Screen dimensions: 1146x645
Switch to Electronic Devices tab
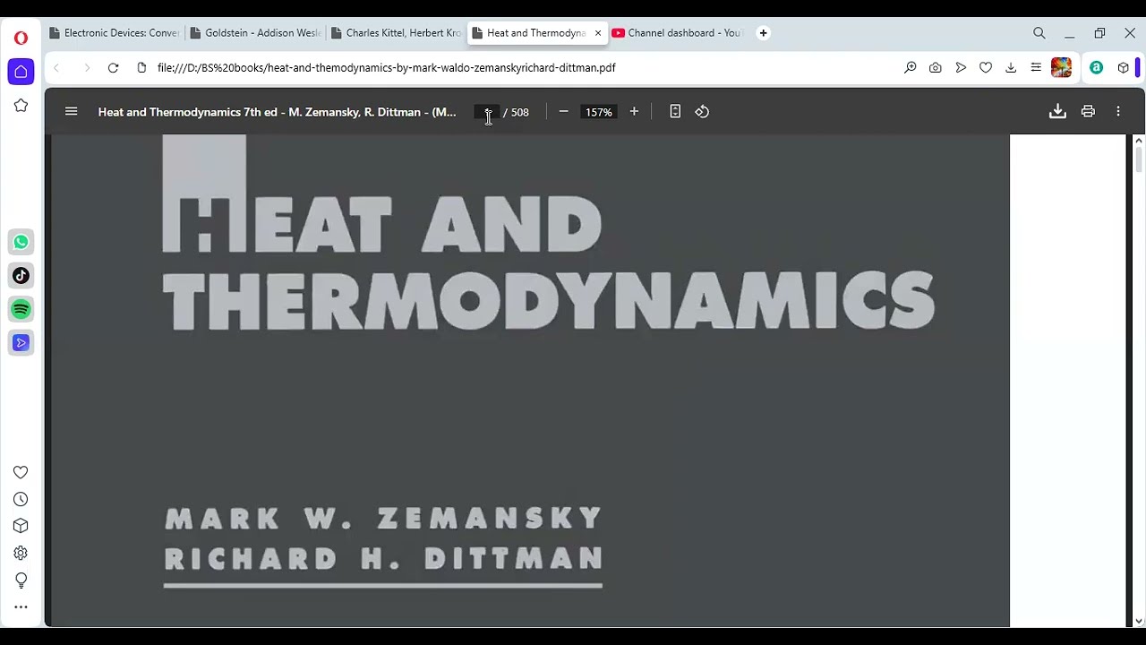pos(114,33)
